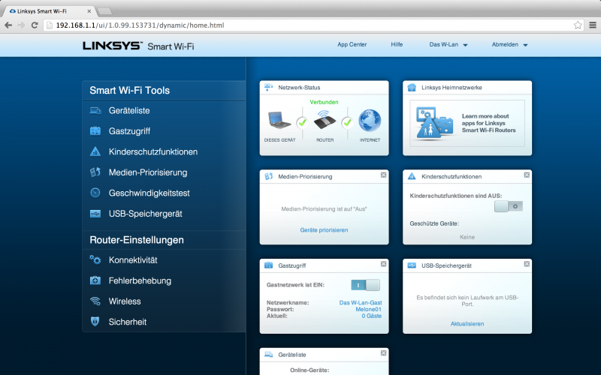Click the Kinderschutzfunktionen widget header icon
The image size is (601, 375).
point(412,176)
